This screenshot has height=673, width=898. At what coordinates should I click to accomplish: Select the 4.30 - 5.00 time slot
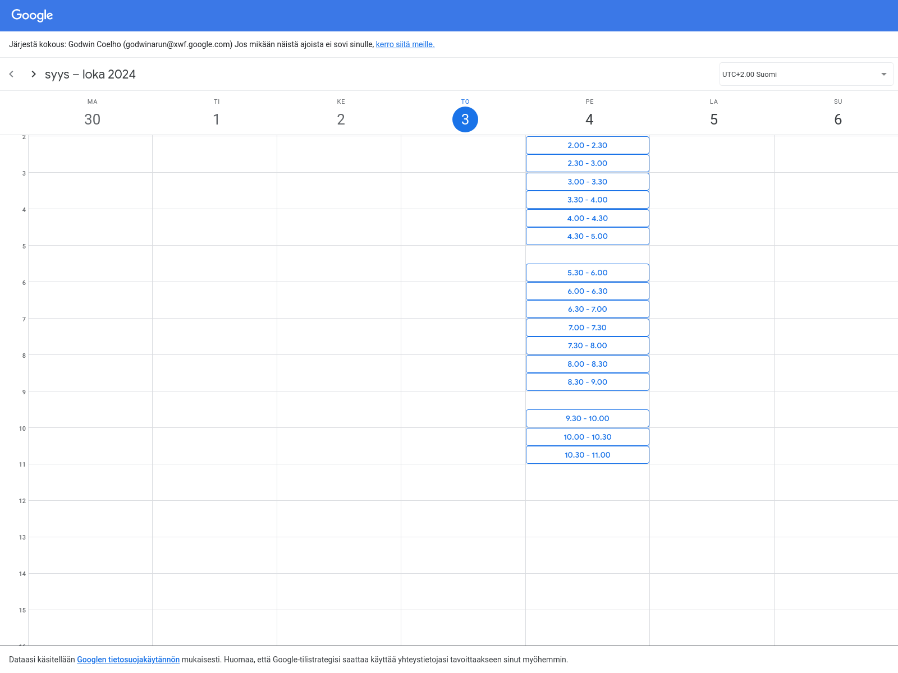pos(588,236)
